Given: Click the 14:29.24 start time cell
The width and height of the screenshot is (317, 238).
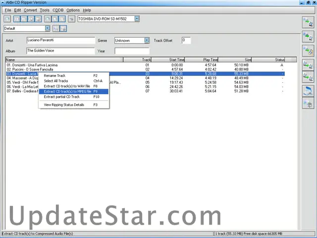Looking at the screenshot, I should (x=176, y=78).
